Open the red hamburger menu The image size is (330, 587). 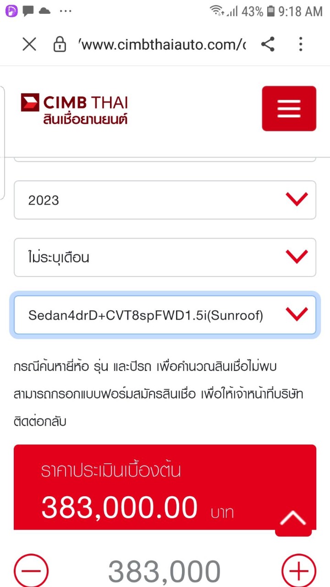click(x=289, y=109)
